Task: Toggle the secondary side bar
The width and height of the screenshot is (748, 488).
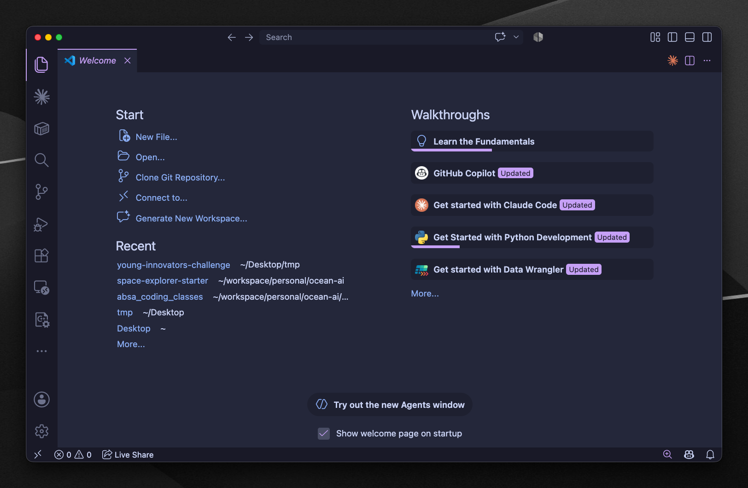Action: click(707, 37)
